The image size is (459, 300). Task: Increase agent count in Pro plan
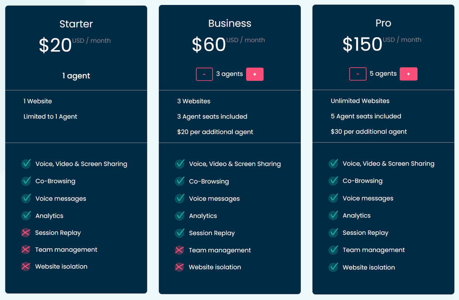[408, 74]
